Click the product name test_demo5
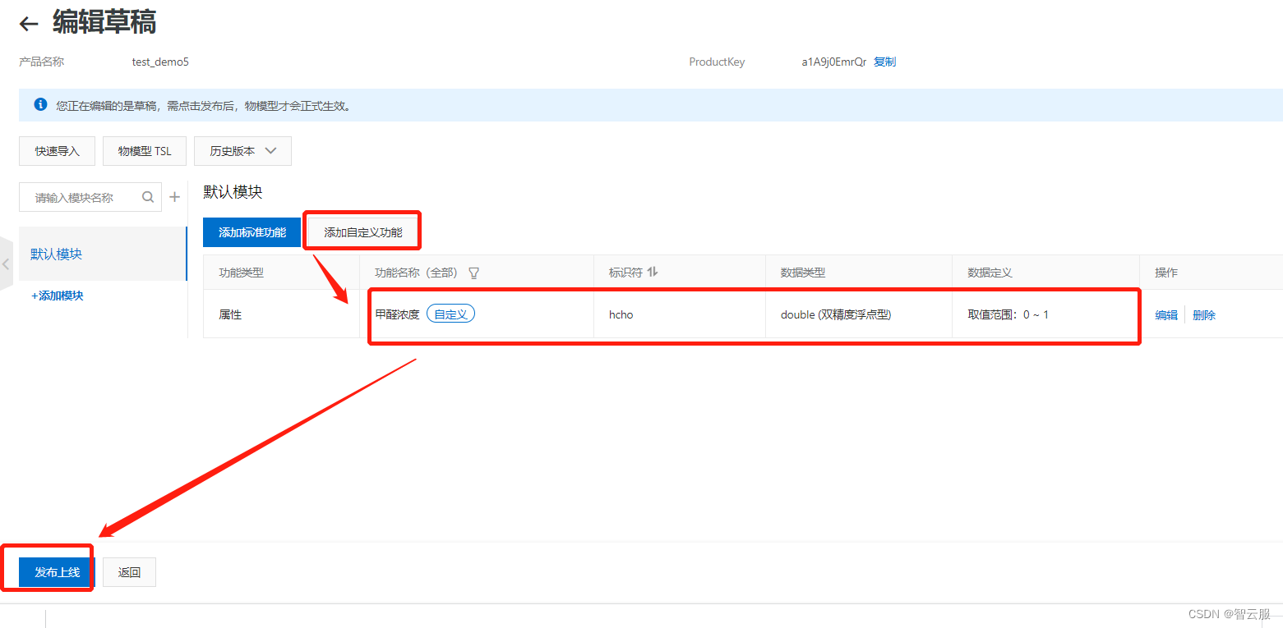Screen dimensions: 1283x628 point(160,62)
